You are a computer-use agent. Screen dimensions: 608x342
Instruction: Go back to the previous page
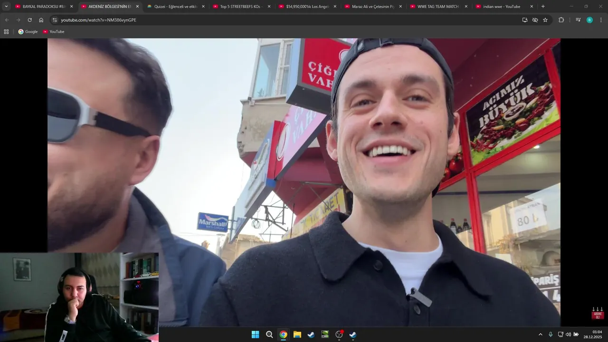coord(7,20)
